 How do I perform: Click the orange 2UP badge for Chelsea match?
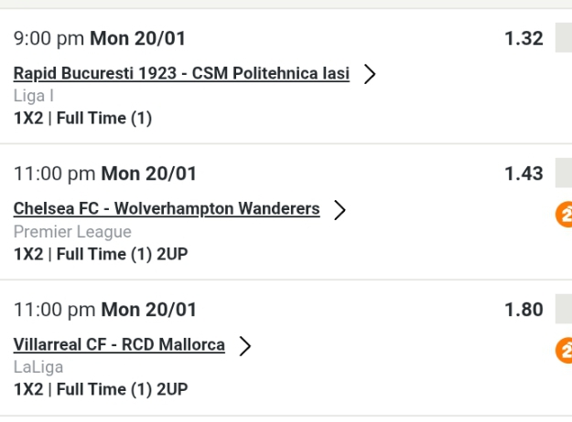565,215
